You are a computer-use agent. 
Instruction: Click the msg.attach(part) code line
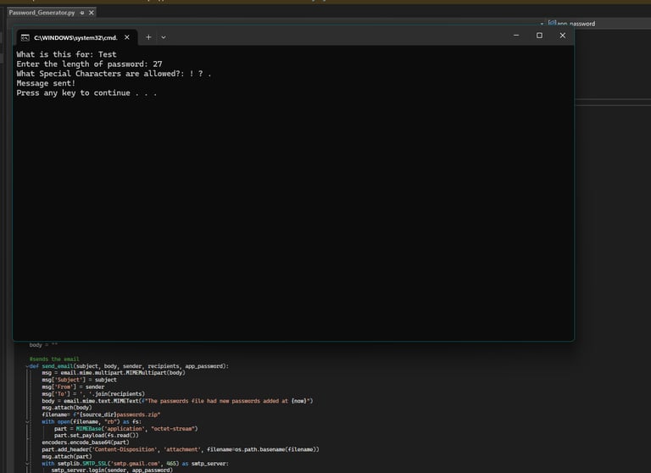pyautogui.click(x=67, y=457)
